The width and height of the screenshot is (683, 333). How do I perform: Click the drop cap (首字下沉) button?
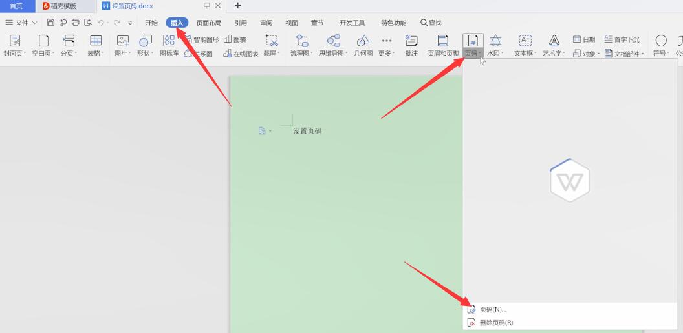tap(622, 39)
